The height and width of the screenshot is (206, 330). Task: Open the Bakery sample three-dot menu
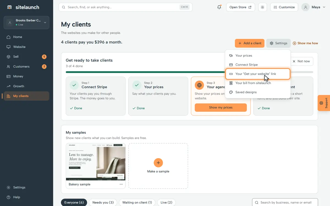121,184
